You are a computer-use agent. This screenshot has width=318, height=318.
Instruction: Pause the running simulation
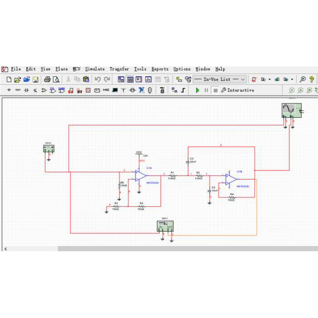pyautogui.click(x=206, y=90)
